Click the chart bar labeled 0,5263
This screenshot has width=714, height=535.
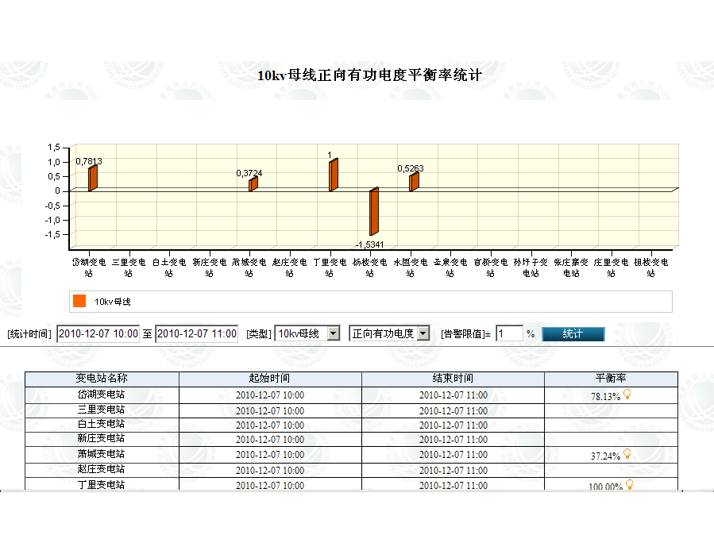tap(414, 182)
